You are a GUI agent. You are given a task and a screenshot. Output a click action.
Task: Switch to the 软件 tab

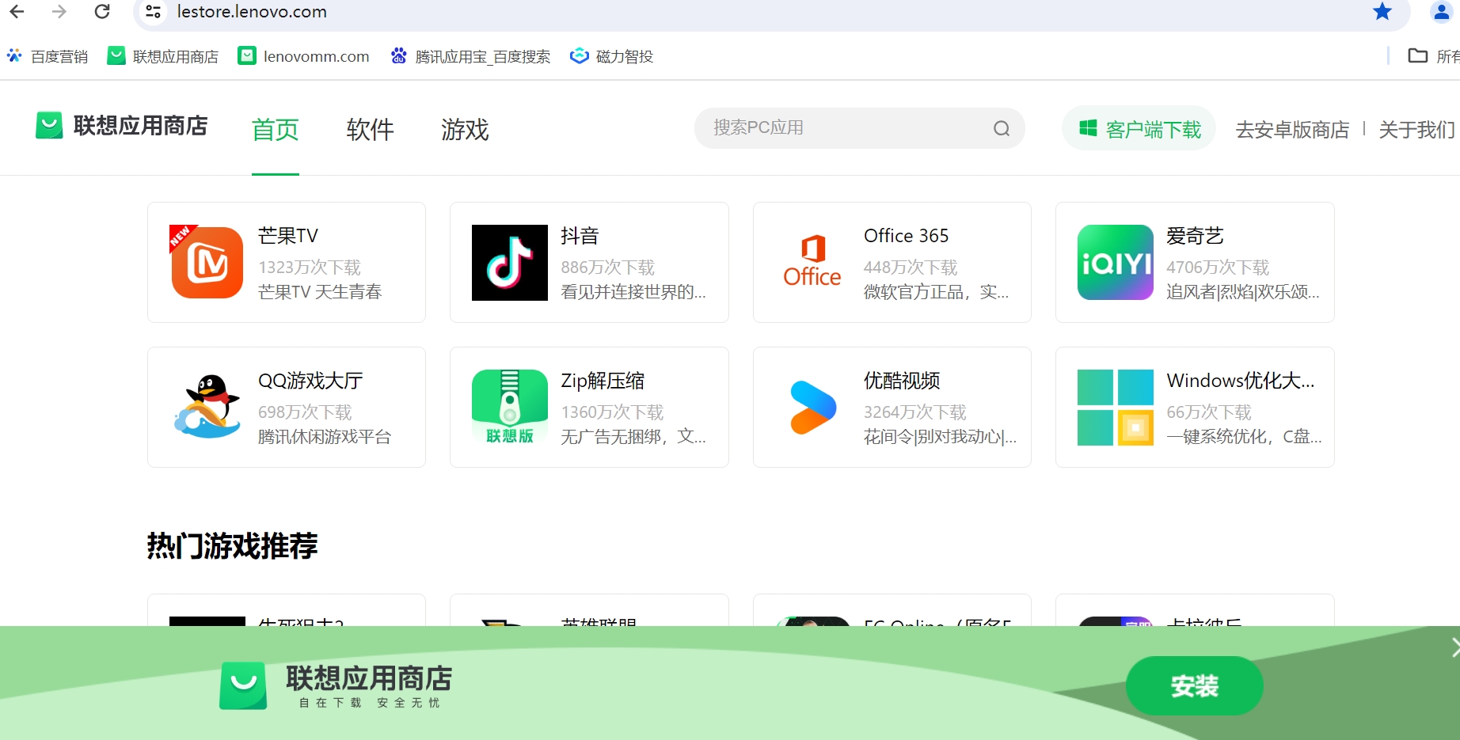[370, 129]
